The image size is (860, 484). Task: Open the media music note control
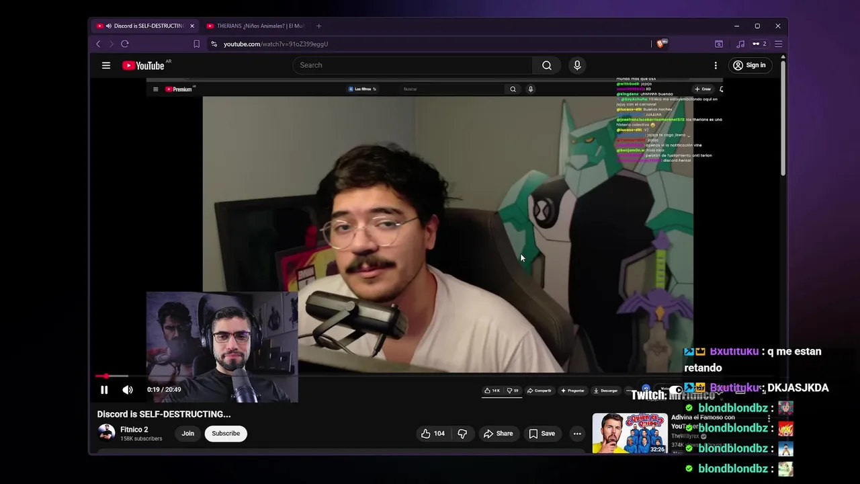740,44
